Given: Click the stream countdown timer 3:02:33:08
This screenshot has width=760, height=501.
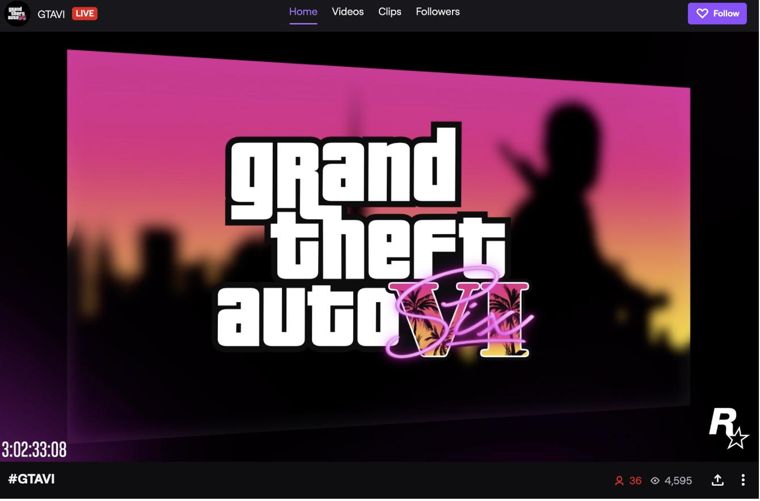Looking at the screenshot, I should 34,450.
